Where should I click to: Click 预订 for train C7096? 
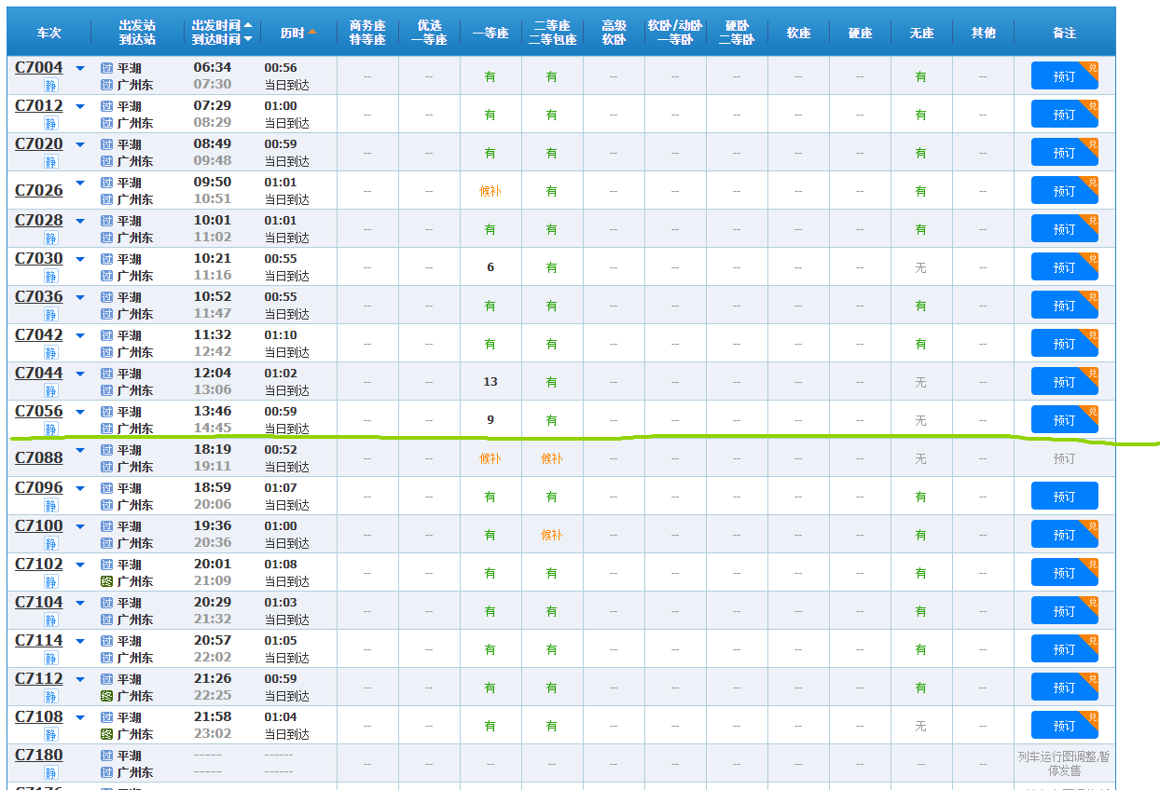tap(1064, 497)
